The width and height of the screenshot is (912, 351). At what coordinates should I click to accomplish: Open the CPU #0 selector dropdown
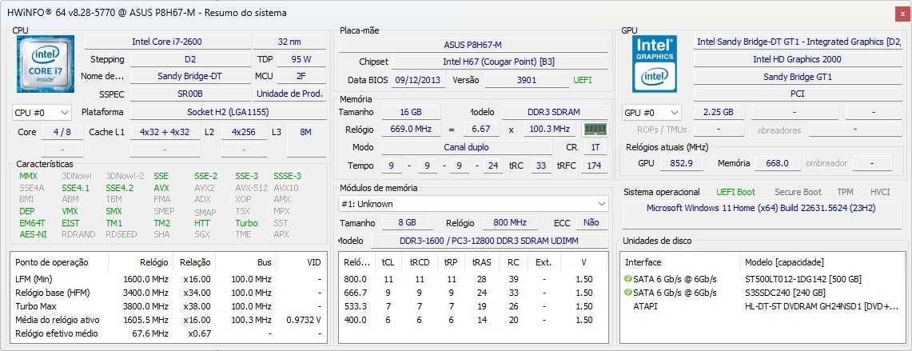point(42,112)
